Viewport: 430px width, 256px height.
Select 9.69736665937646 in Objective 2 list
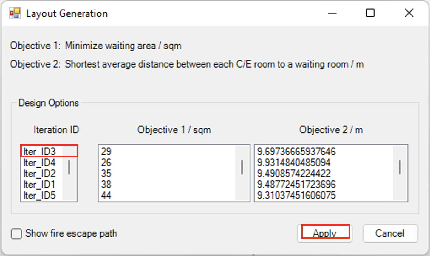[x=296, y=152]
